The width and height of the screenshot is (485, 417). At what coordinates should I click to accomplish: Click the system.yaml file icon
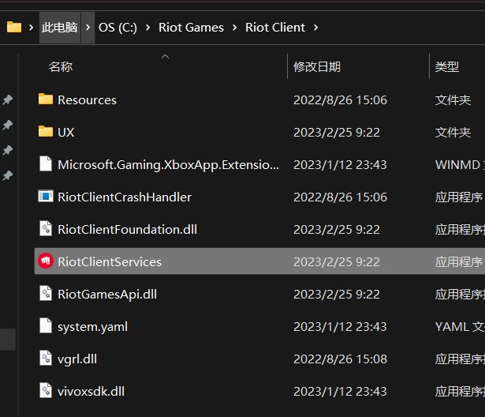(46, 326)
